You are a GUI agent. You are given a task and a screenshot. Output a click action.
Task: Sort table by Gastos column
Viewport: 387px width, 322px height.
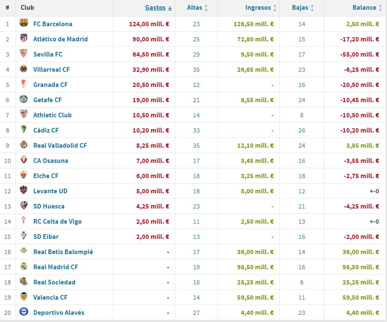coord(159,8)
